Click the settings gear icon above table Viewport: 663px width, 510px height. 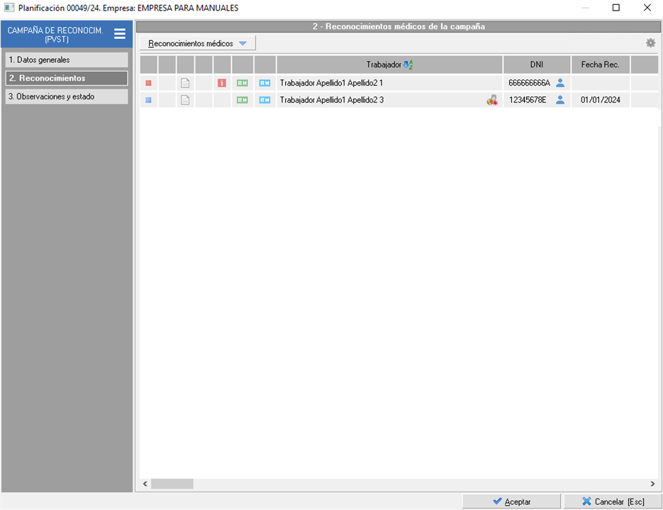(650, 43)
